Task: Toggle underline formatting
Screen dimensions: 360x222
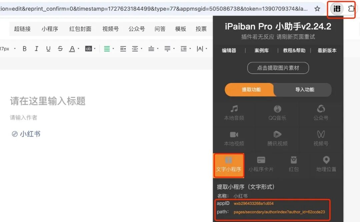Action: (x=48, y=49)
